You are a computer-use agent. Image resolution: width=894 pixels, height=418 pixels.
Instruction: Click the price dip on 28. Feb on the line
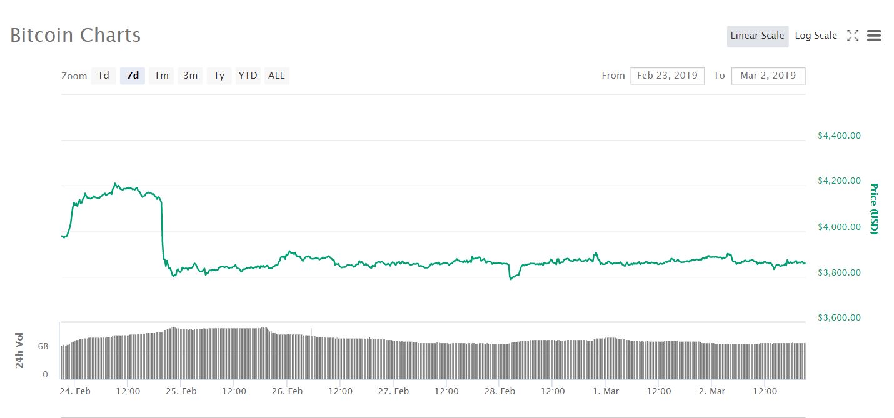tap(510, 279)
